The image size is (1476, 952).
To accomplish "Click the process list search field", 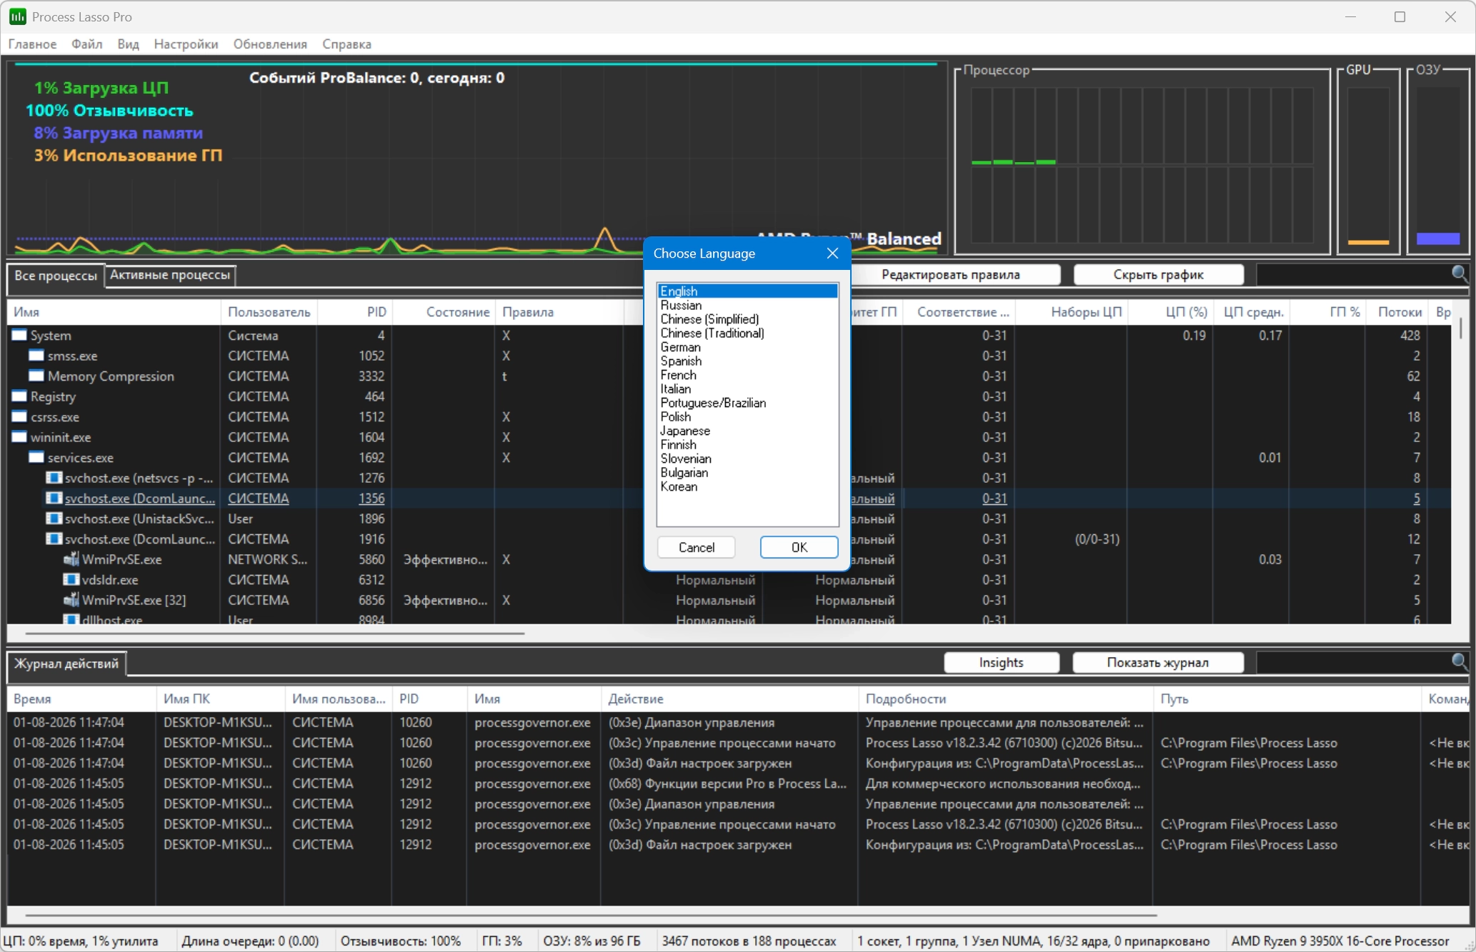I will (1353, 274).
